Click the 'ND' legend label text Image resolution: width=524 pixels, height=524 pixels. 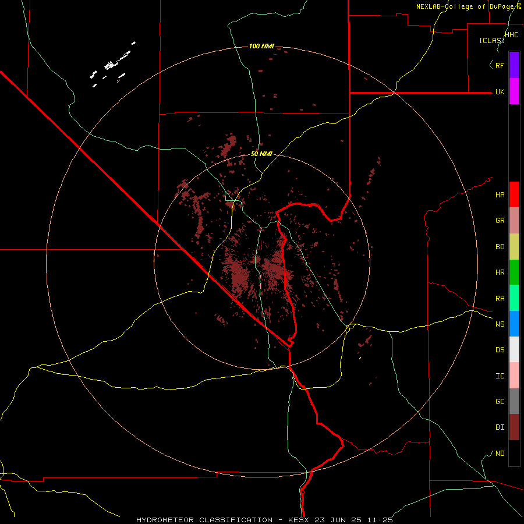coord(500,454)
